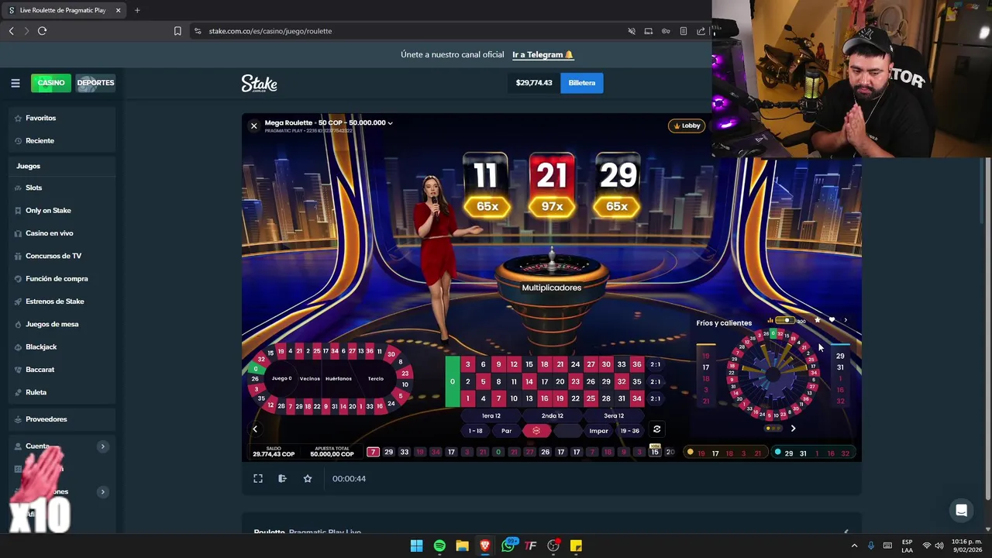
Task: Bet on 3era 12 dozen
Action: click(x=614, y=415)
